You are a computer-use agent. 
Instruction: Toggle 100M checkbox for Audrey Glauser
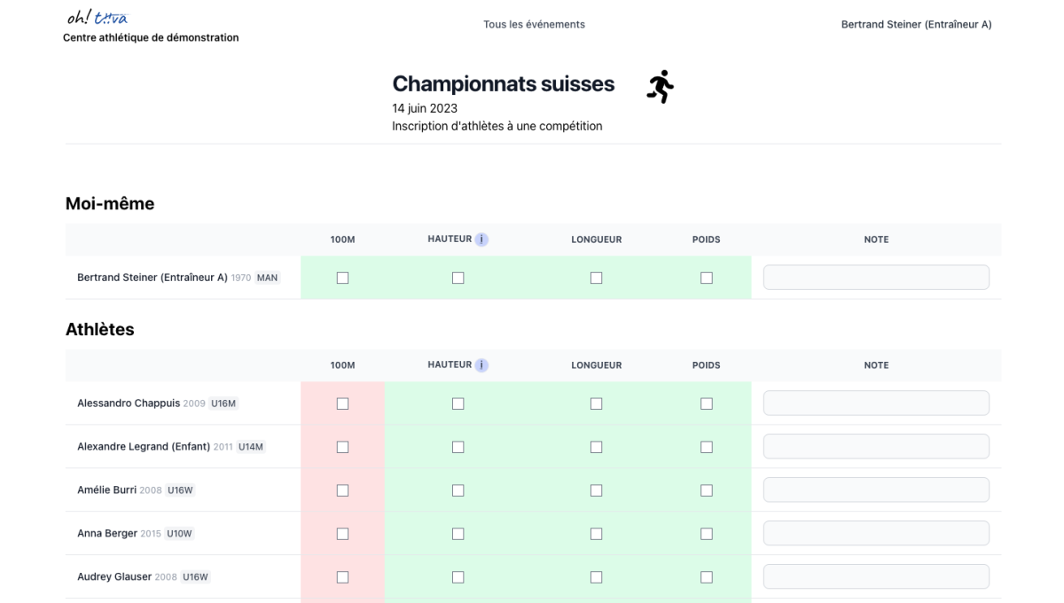pos(343,578)
